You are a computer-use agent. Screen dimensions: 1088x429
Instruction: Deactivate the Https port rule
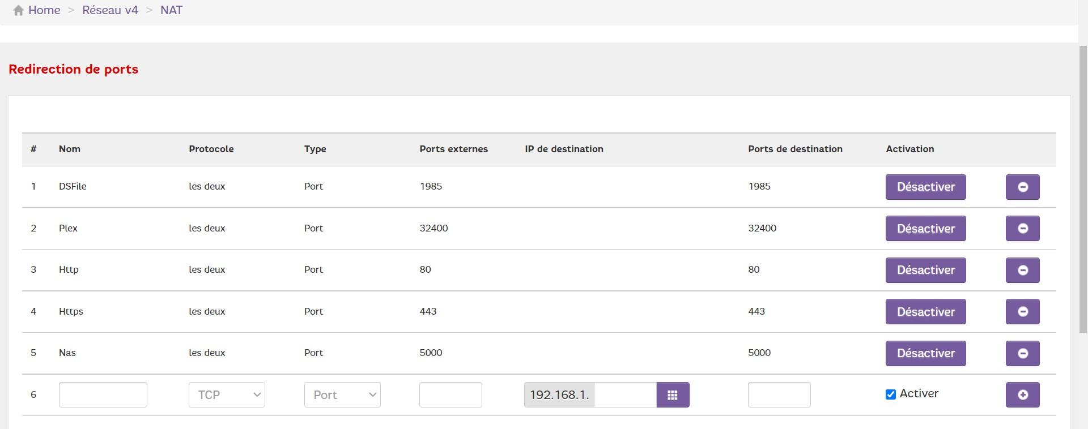(x=925, y=311)
